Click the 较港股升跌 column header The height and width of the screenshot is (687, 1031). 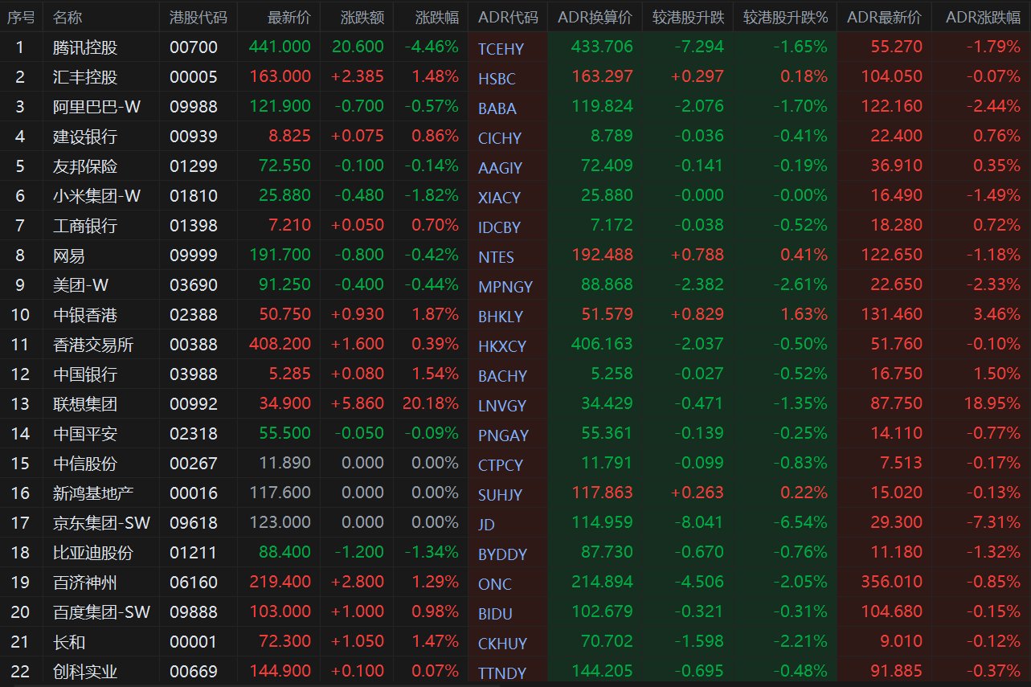688,17
